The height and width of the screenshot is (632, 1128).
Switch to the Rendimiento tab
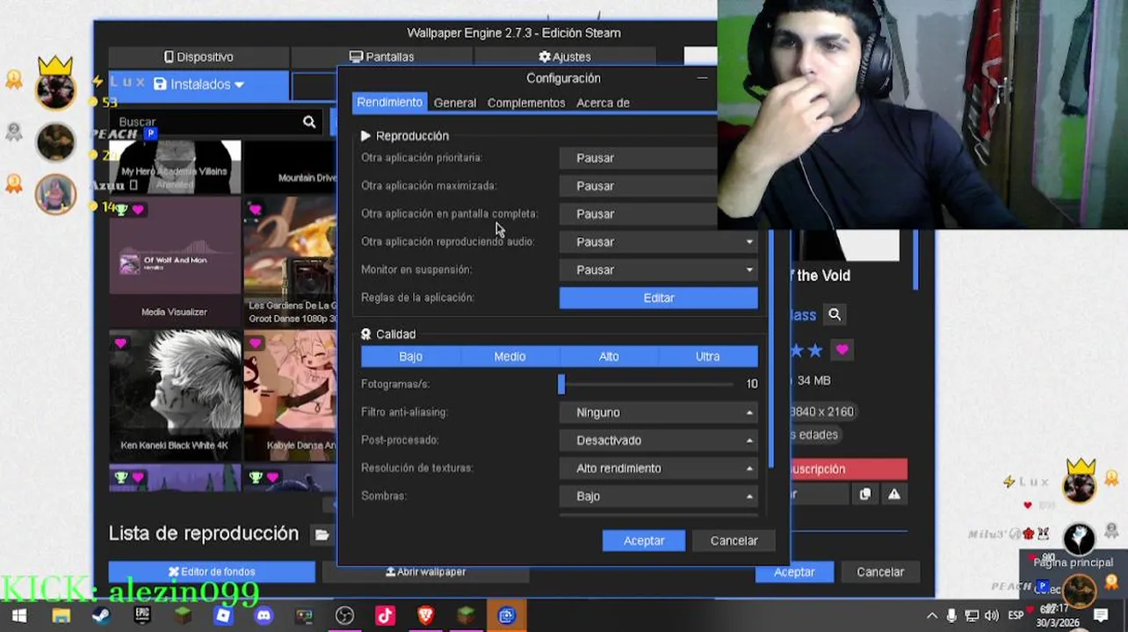pos(389,103)
